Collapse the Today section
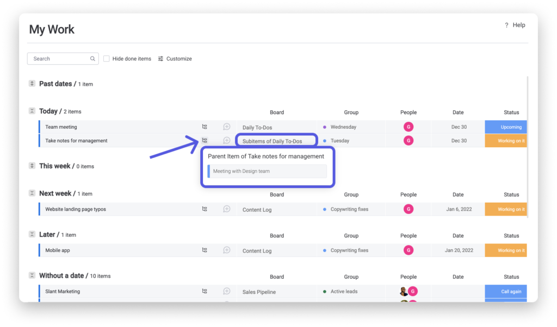The width and height of the screenshot is (557, 327). click(x=32, y=111)
